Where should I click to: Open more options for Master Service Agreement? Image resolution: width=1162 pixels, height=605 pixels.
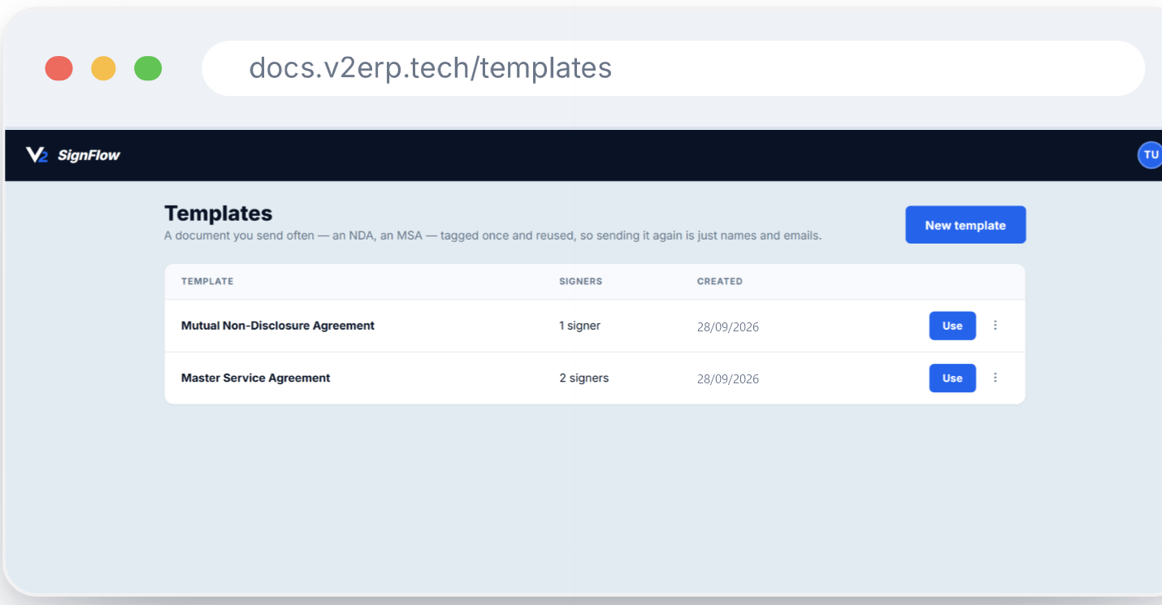tap(995, 378)
